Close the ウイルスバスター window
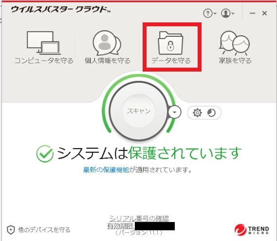The image size is (277, 241). (264, 13)
